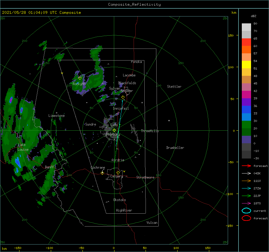
Task: Click the Lake Louise label
Action: click(x=23, y=147)
